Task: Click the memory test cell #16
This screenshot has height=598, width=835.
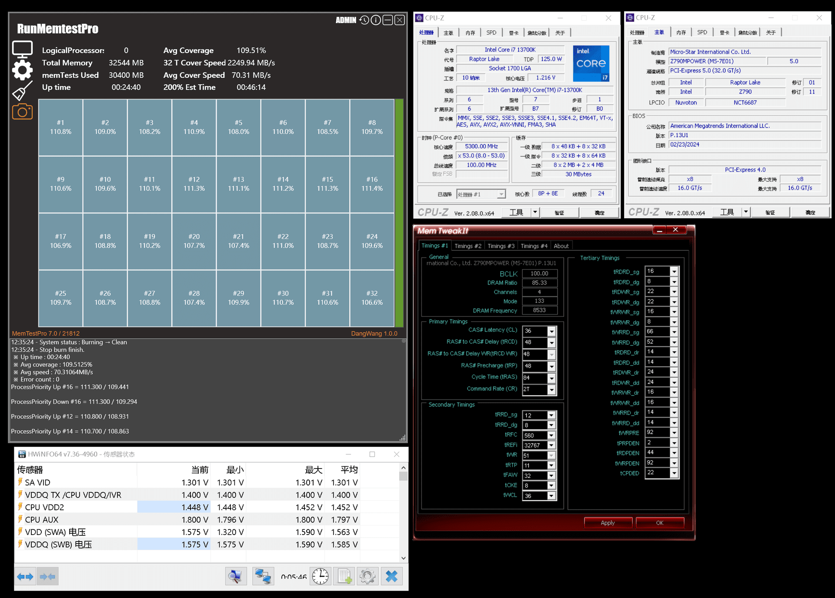Action: pos(372,184)
